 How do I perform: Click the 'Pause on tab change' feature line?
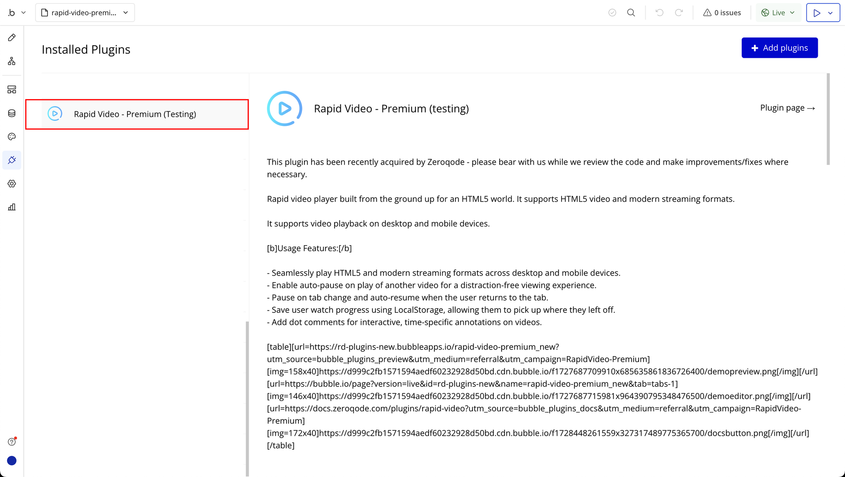(x=408, y=298)
